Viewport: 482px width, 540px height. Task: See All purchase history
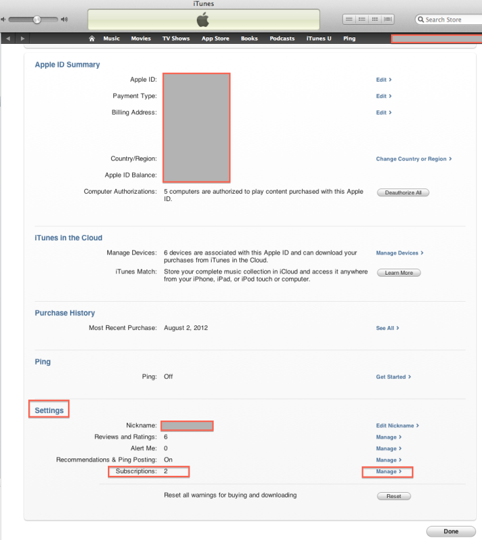388,328
